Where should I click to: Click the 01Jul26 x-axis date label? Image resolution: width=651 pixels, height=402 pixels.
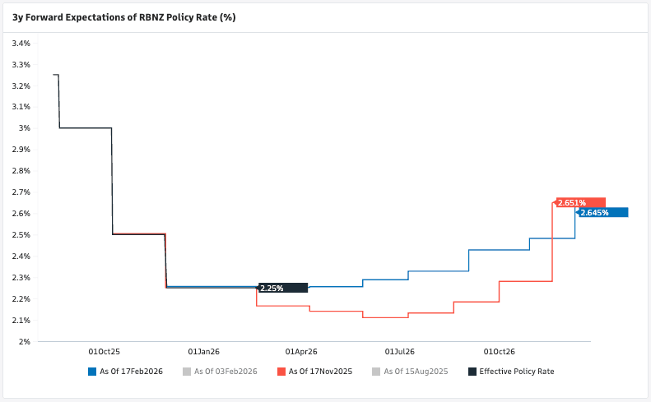tap(398, 350)
